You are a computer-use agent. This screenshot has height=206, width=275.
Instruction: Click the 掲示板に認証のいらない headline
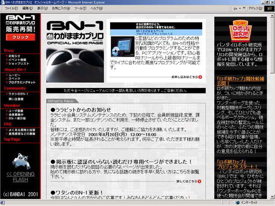click(121, 162)
